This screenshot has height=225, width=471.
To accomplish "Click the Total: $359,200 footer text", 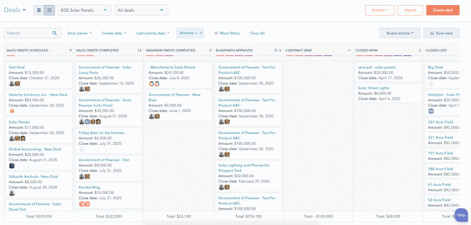I will pos(39,216).
